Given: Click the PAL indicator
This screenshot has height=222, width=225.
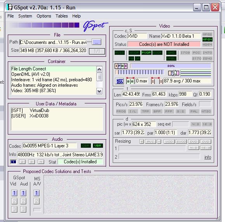Looking at the screenshot, I should click(x=194, y=111).
